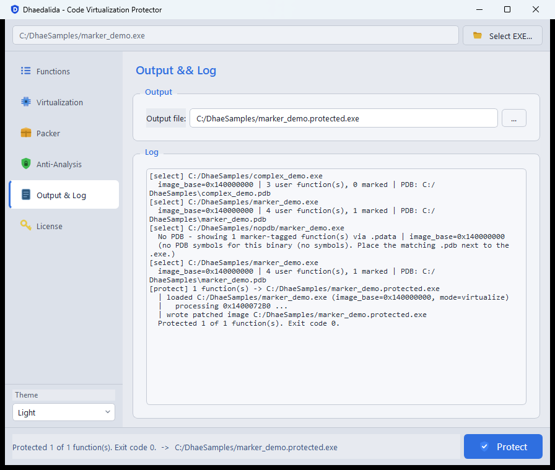This screenshot has width=555, height=470.
Task: Click log line 'processing 0x1400072B0 ...'
Action: pyautogui.click(x=231, y=306)
